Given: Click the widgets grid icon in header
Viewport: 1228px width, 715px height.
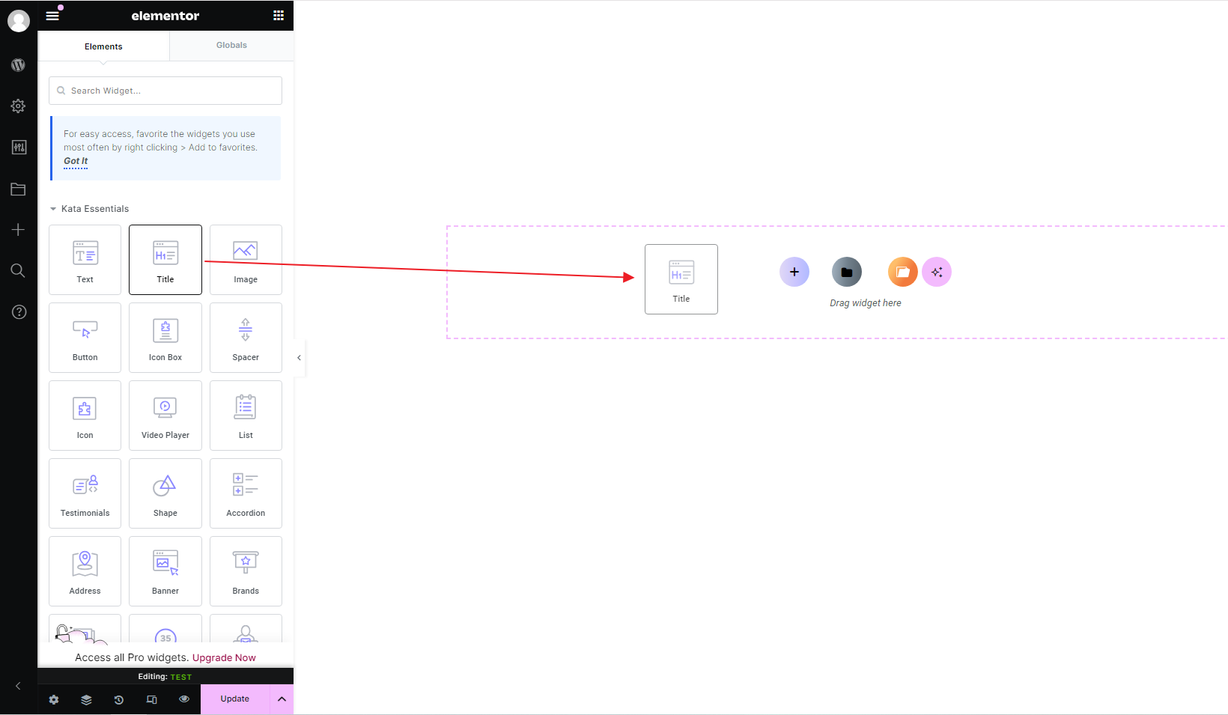Looking at the screenshot, I should coord(279,16).
